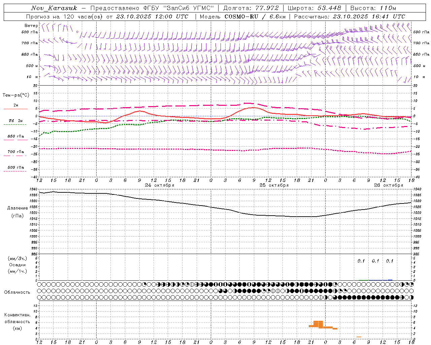431x345 pixels.
Task: Click the 700 гПа temperature legend entry
Action: [16, 152]
